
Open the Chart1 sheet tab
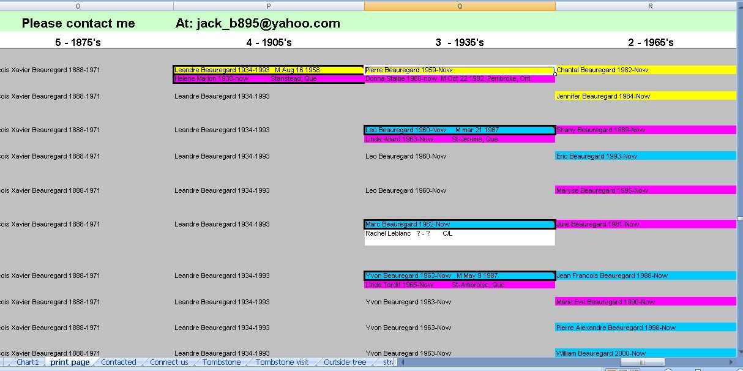tap(28, 362)
